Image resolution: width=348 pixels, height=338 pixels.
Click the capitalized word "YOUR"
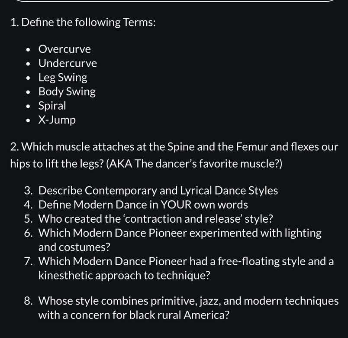[175, 205]
